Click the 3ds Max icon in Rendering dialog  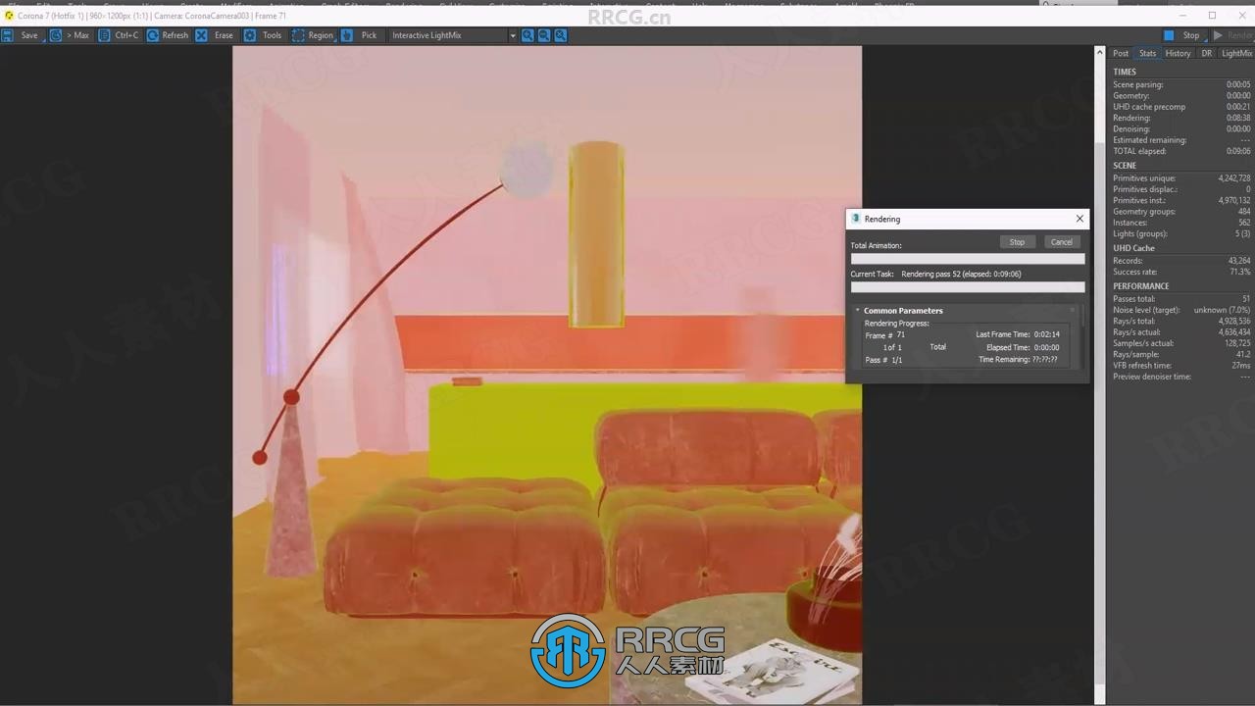pos(856,219)
